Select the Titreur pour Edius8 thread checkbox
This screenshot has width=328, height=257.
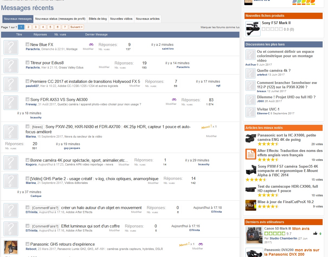[x=27, y=63]
